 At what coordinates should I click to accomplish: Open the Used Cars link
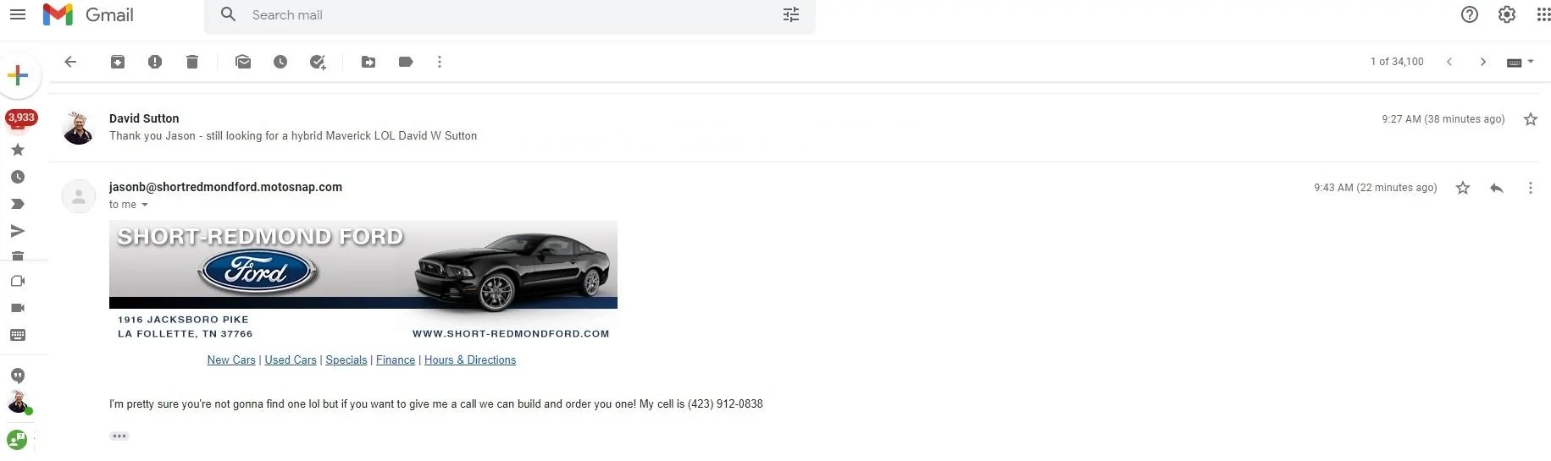click(x=291, y=359)
